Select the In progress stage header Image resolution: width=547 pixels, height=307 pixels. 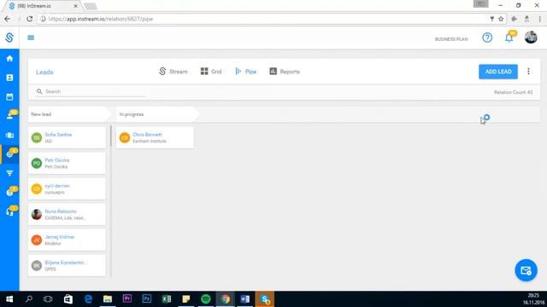(157, 114)
